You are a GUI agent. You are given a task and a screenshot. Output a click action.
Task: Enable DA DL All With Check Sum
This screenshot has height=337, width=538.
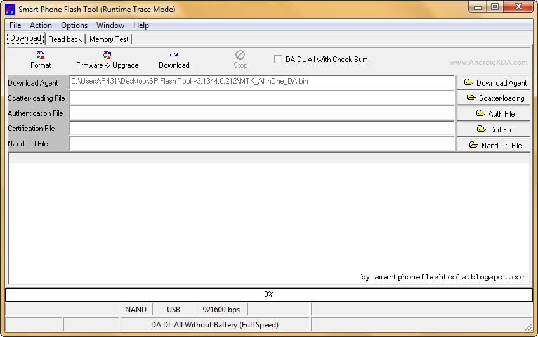(278, 60)
